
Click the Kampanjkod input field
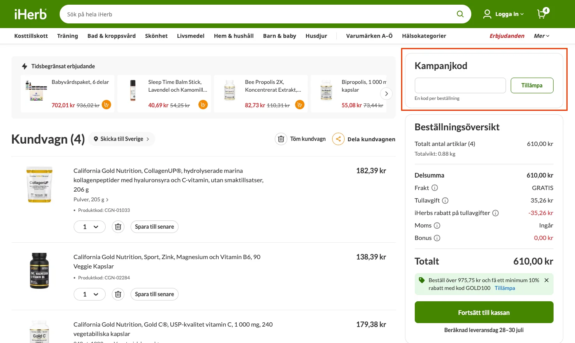pos(460,85)
